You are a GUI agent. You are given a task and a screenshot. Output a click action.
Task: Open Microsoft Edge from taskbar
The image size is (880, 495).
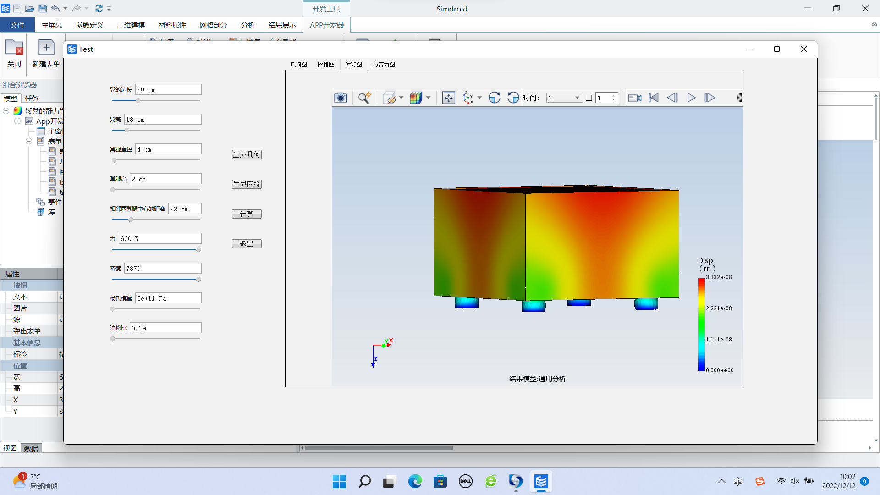415,481
